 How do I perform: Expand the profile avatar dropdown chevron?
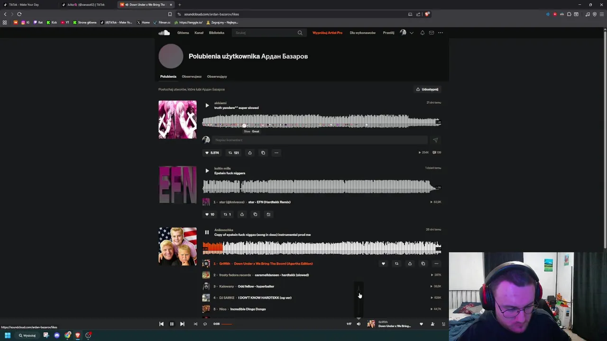click(x=411, y=33)
